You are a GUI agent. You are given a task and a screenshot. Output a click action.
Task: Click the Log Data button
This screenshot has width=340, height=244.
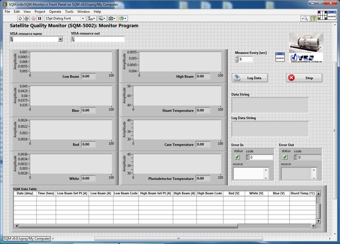pyautogui.click(x=249, y=78)
